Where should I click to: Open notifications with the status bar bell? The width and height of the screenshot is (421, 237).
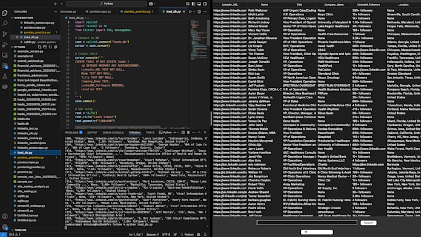pos(205,235)
